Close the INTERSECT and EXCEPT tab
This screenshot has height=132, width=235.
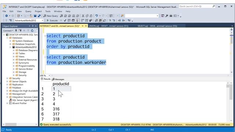(x=86, y=26)
